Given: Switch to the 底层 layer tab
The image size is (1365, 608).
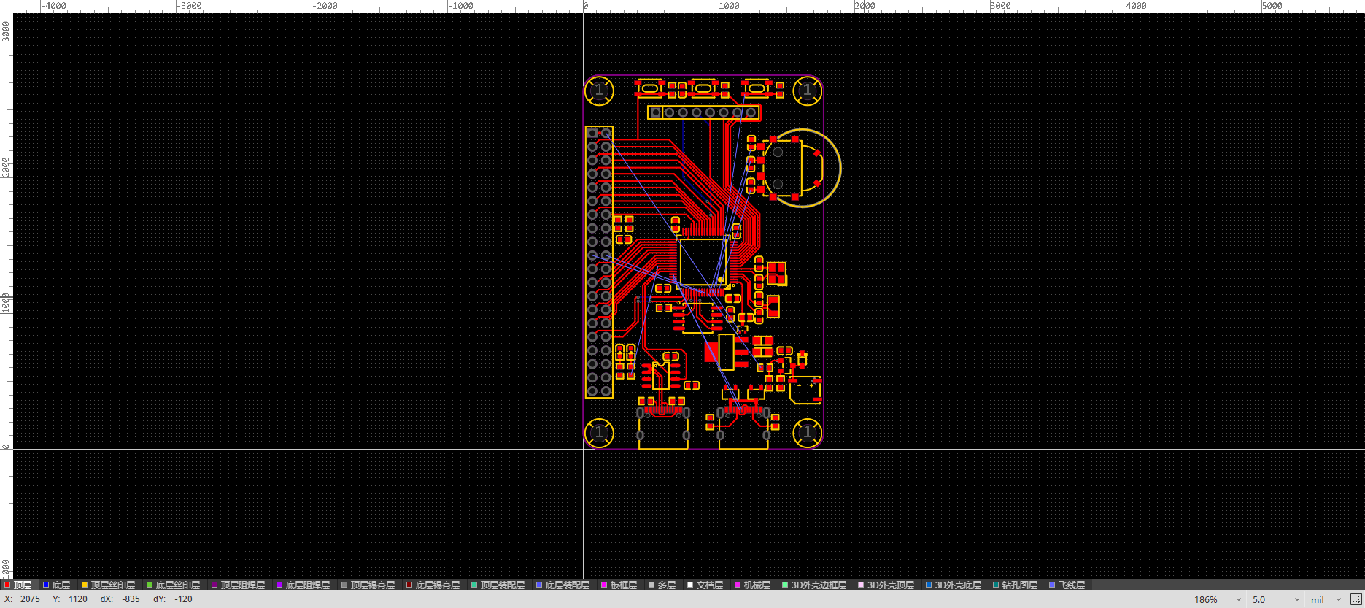Looking at the screenshot, I should click(57, 585).
